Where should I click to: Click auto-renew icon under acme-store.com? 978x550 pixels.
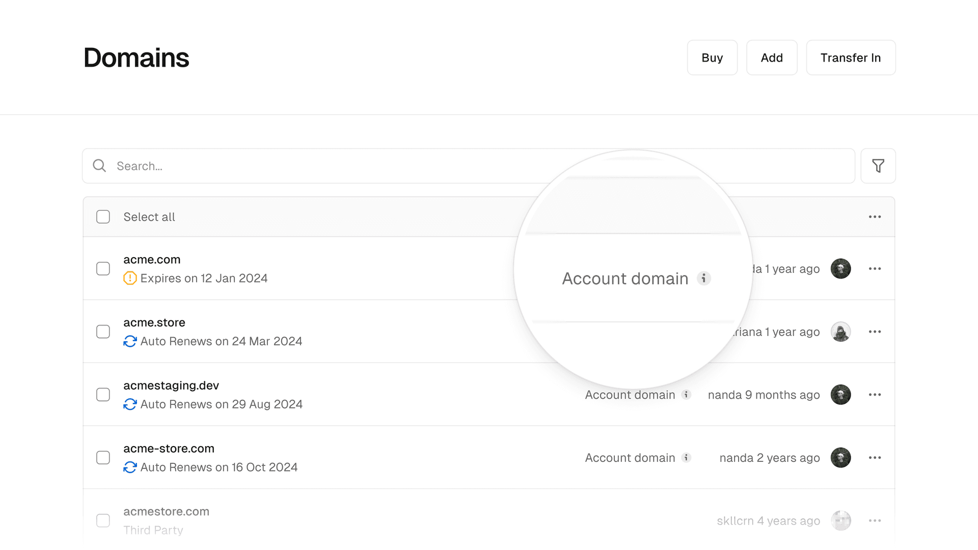[x=130, y=467]
